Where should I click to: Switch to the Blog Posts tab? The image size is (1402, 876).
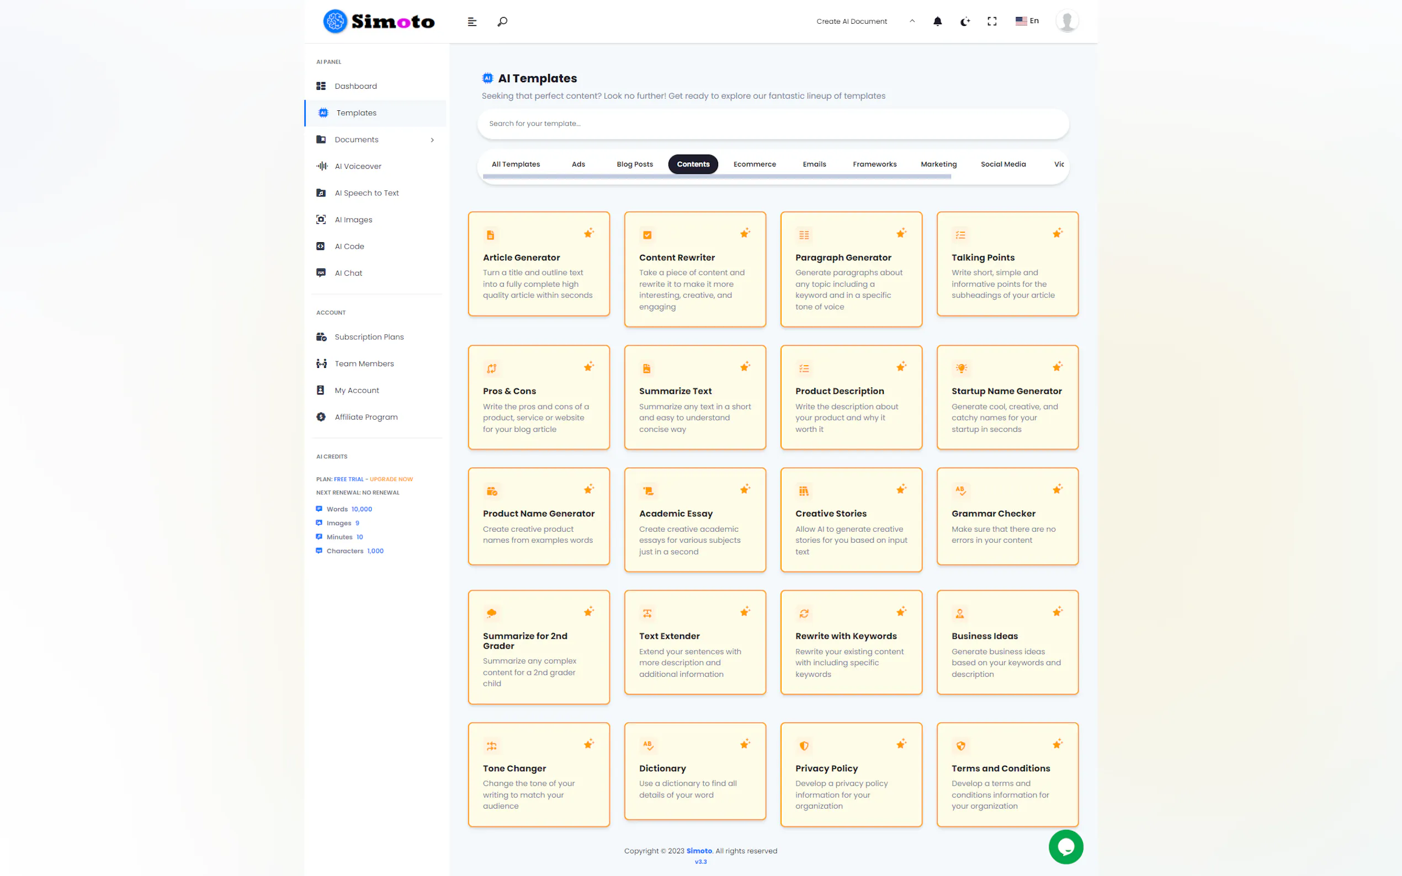[634, 164]
